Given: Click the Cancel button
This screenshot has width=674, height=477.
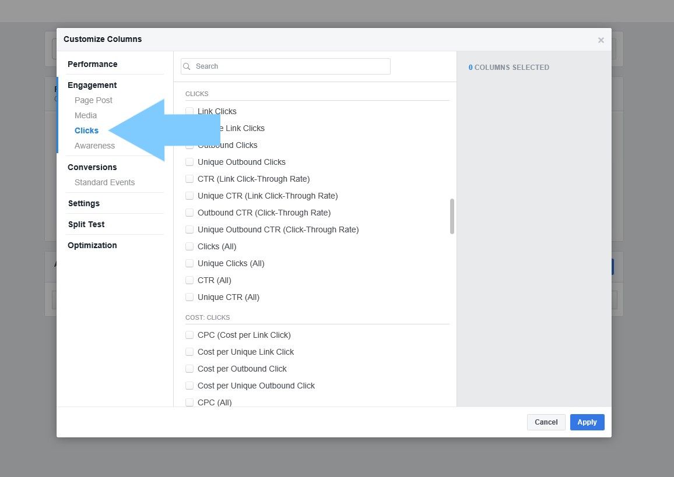Looking at the screenshot, I should pos(546,422).
